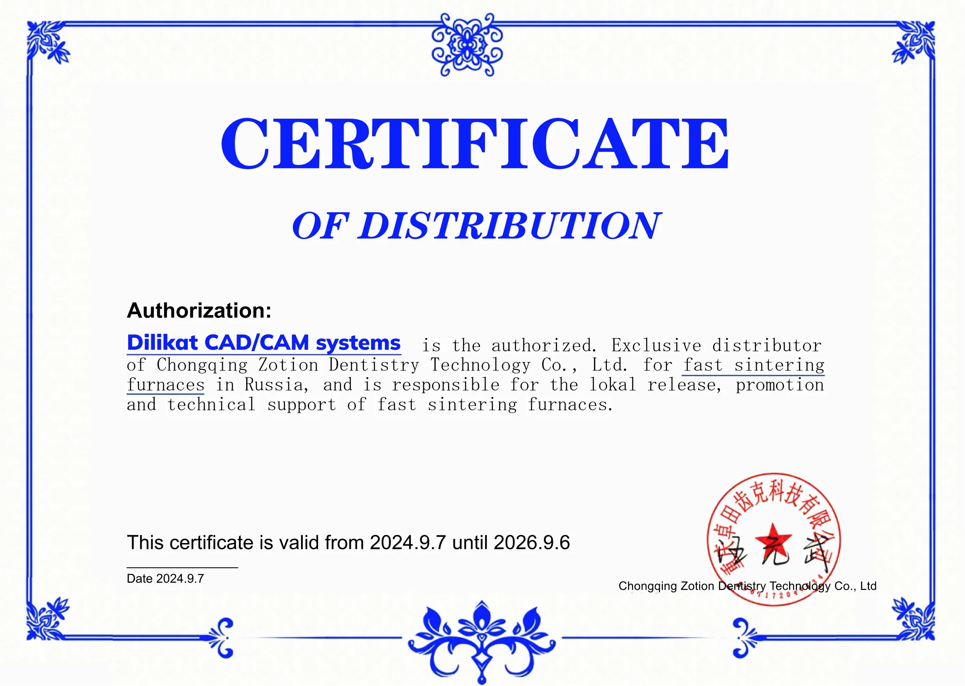965x686 pixels.
Task: Click the large CERTIFICATE heading
Action: (475, 143)
